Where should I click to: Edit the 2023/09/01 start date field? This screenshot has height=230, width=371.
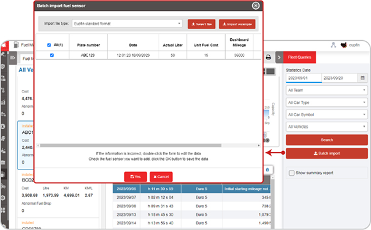[304, 78]
